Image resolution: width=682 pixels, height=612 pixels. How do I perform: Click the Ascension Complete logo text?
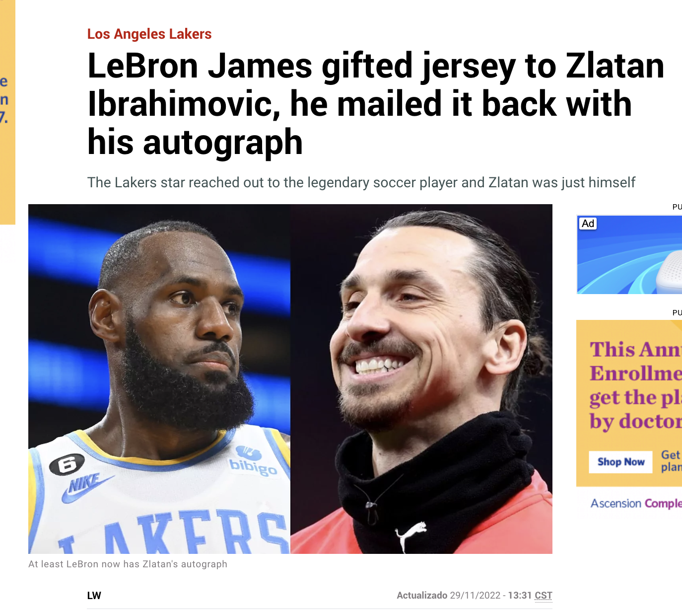tap(636, 503)
